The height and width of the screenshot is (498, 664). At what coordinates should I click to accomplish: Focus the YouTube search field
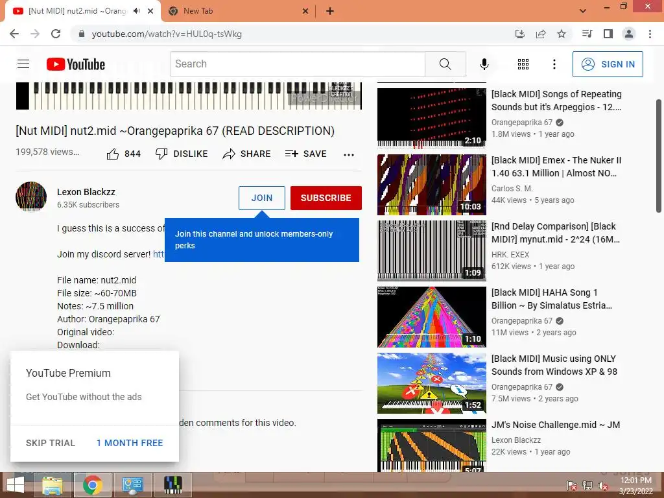point(298,64)
